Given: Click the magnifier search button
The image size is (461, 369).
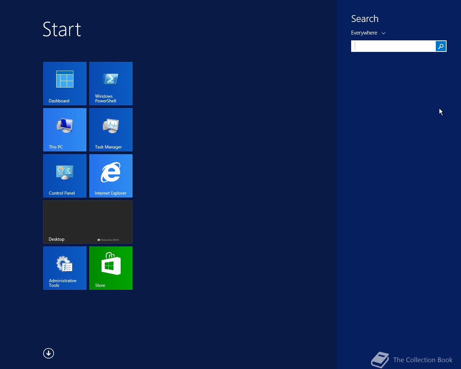Looking at the screenshot, I should coord(441,46).
